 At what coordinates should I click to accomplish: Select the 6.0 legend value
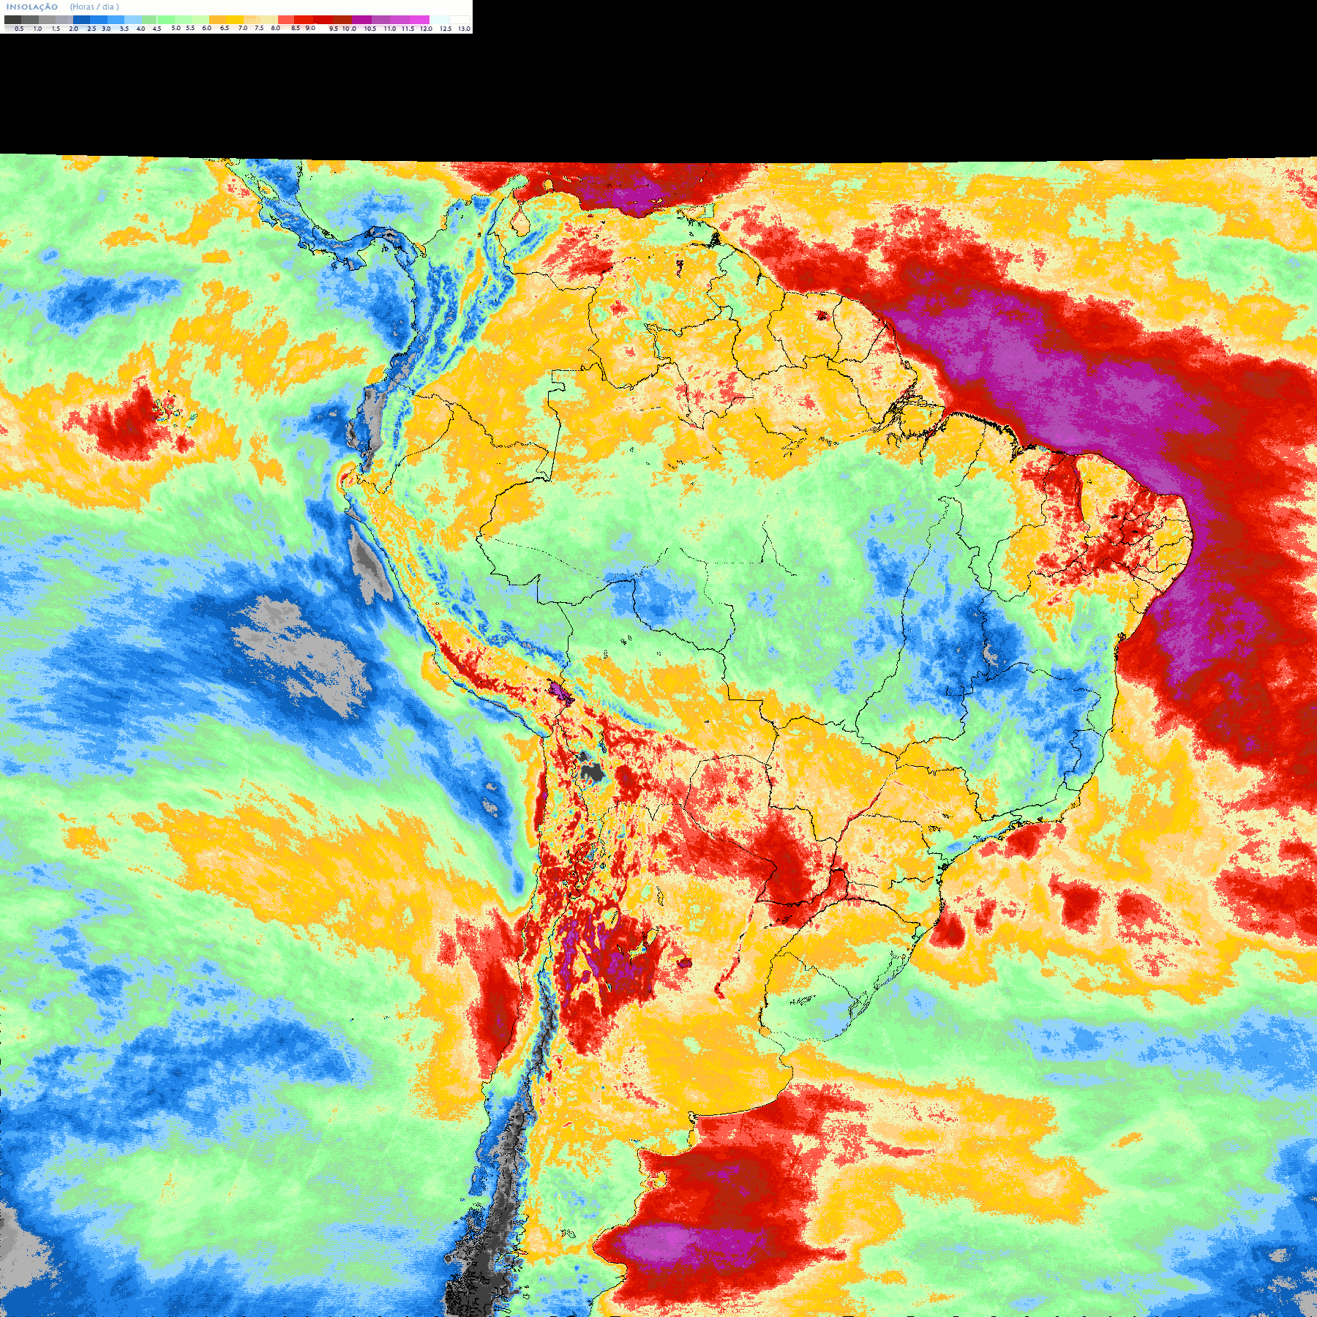point(206,28)
